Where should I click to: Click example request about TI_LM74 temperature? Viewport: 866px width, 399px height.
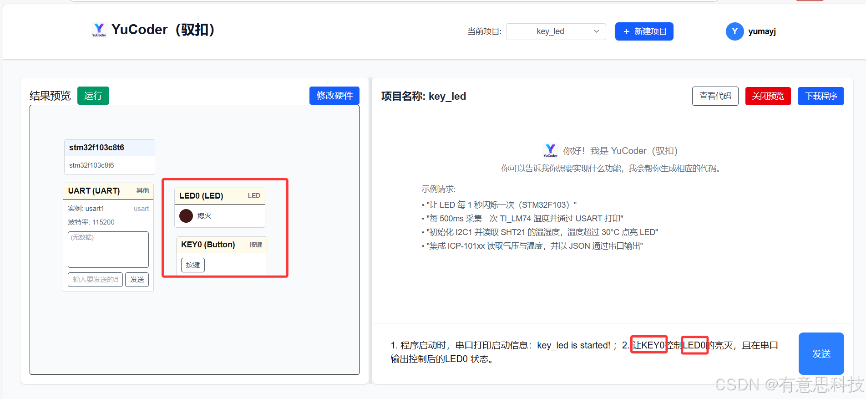tap(522, 219)
